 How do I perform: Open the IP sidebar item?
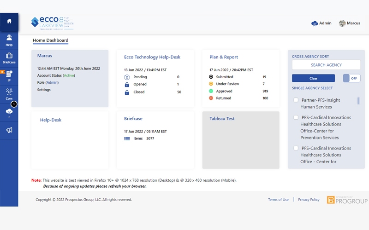click(9, 76)
